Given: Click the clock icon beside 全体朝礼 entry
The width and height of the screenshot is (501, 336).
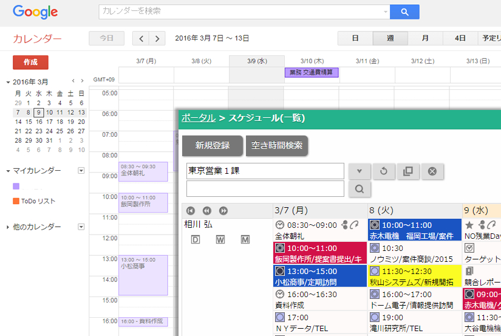Looking at the screenshot, I should [x=279, y=225].
